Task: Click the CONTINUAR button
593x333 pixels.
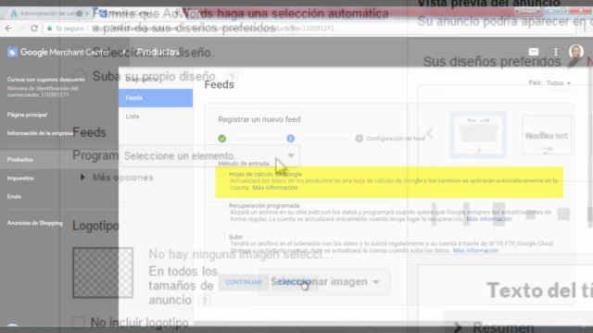Action: point(244,282)
